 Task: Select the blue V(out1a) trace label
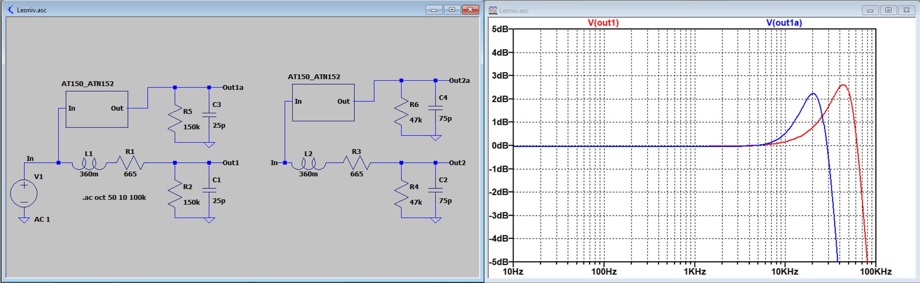coord(784,22)
